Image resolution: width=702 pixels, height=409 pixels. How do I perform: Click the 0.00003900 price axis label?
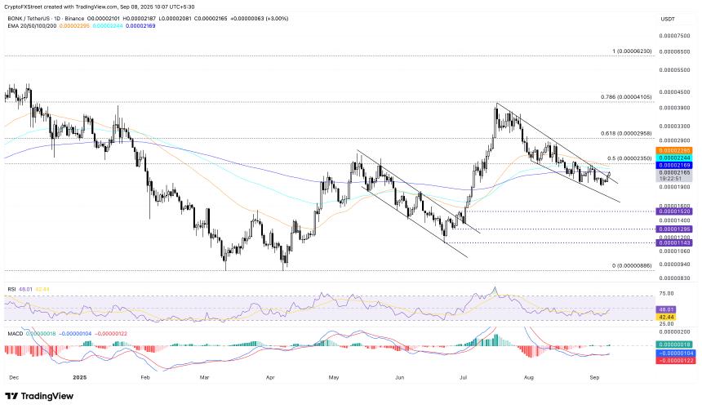[x=674, y=108]
